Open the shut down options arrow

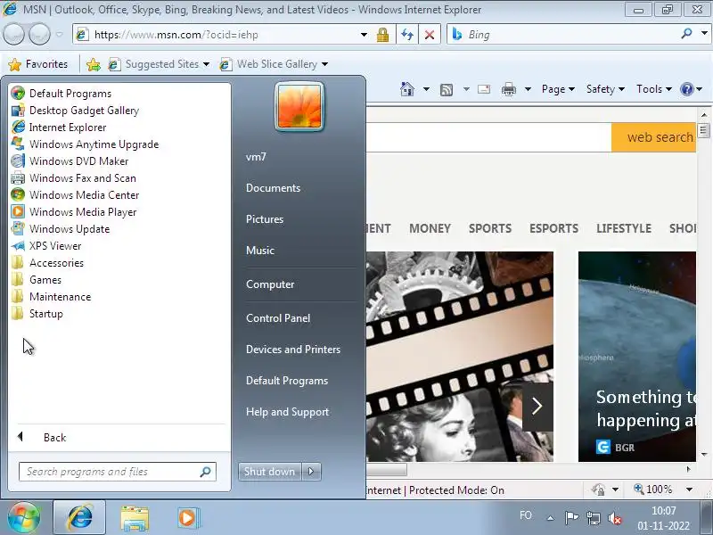click(311, 472)
